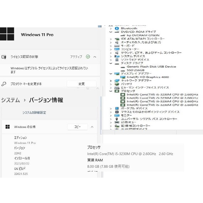Click the ディスク ドライブ category icon
The height and width of the screenshot is (203, 203).
pyautogui.click(x=117, y=63)
